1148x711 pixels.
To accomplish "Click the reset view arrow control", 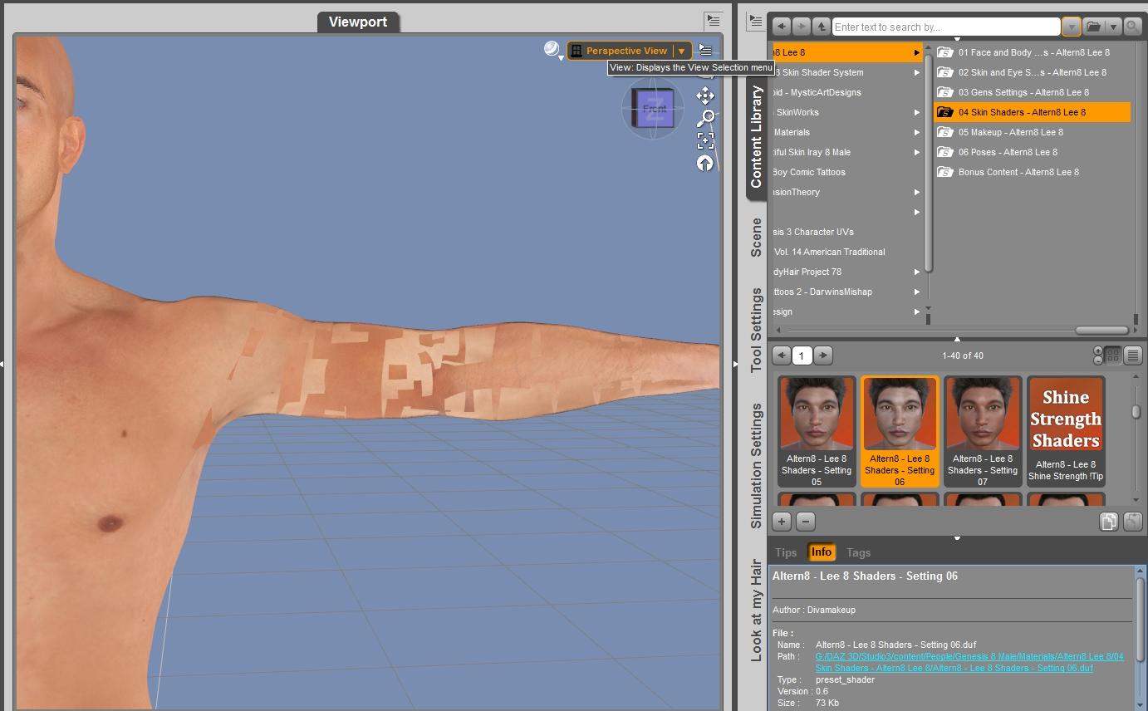I will tap(705, 164).
